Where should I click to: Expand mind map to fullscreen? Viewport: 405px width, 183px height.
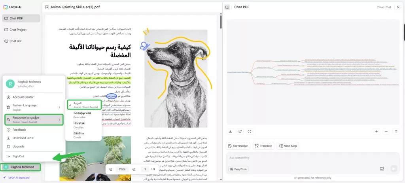point(250,131)
